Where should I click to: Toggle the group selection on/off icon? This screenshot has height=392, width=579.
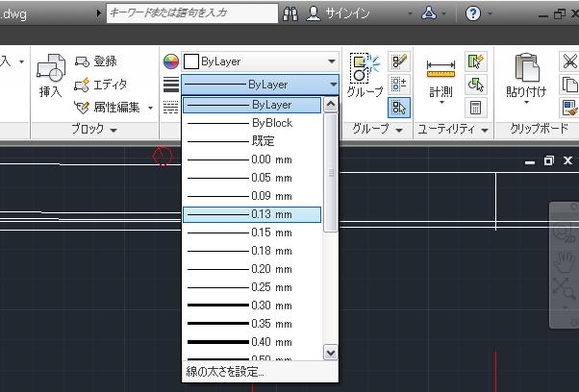pos(399,108)
